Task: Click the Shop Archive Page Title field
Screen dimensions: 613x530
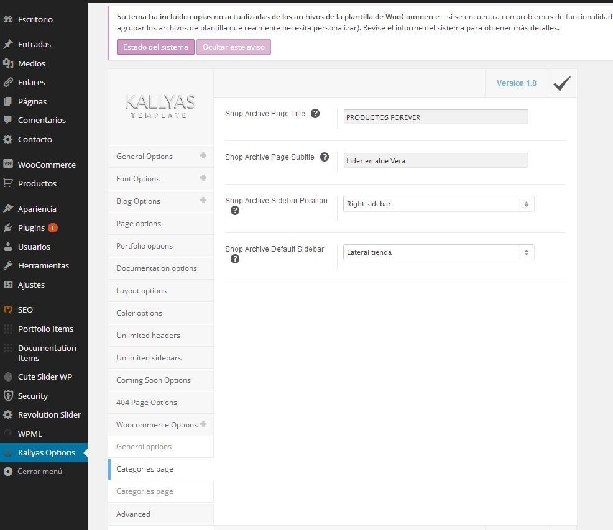Action: point(436,117)
